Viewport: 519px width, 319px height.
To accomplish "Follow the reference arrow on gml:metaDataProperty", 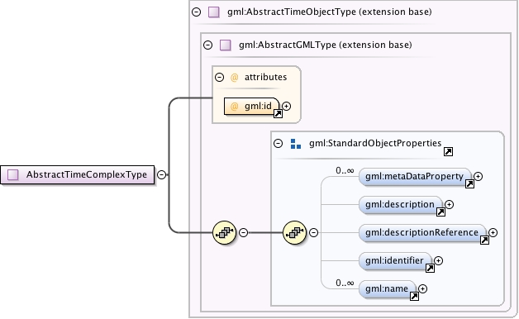I will pos(469,184).
